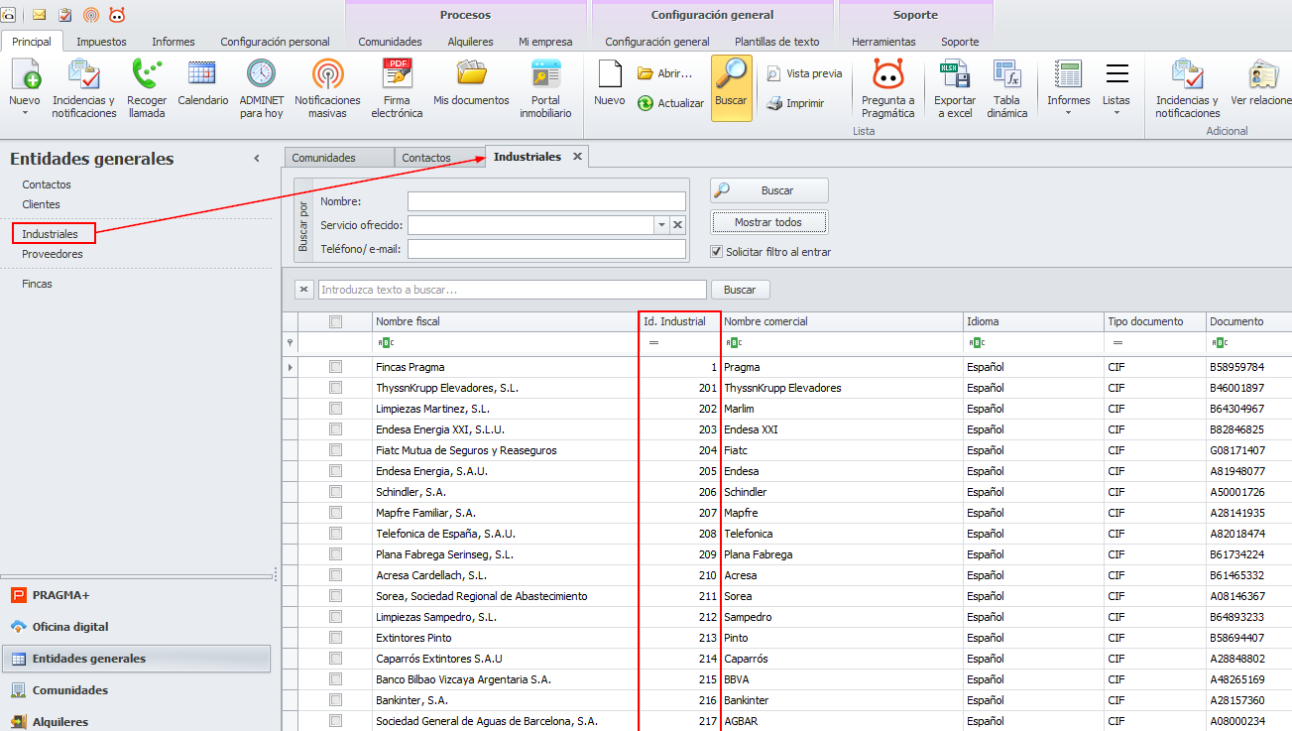
Task: Check the ThyssnKrupp Elevadores row checkbox
Action: point(336,388)
